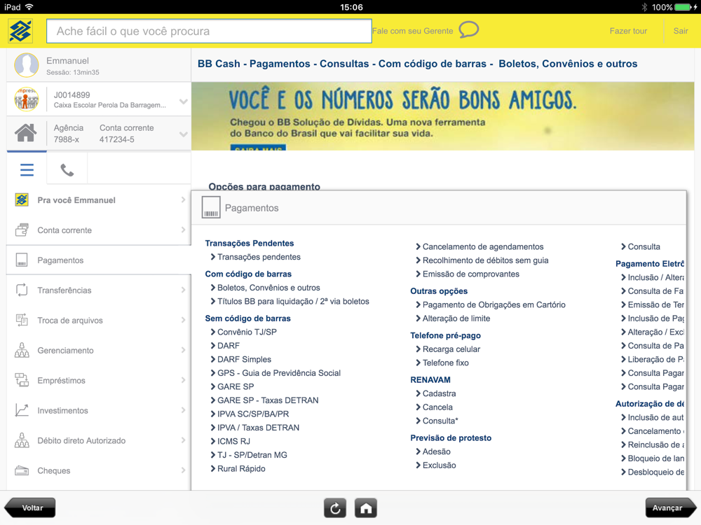
Task: Click the barcode icon in Pagamentos panel header
Action: click(211, 208)
